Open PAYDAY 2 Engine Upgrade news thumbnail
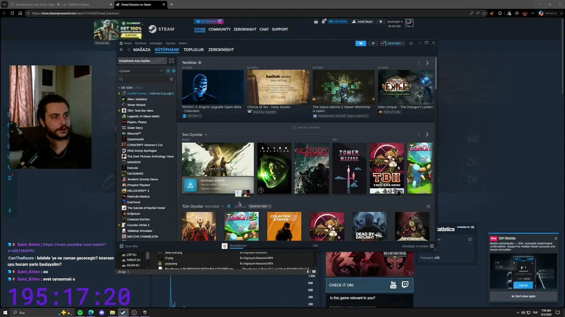This screenshot has height=317, width=565. [213, 87]
